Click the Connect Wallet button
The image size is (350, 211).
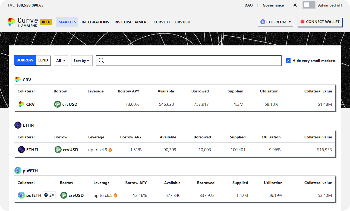(320, 22)
